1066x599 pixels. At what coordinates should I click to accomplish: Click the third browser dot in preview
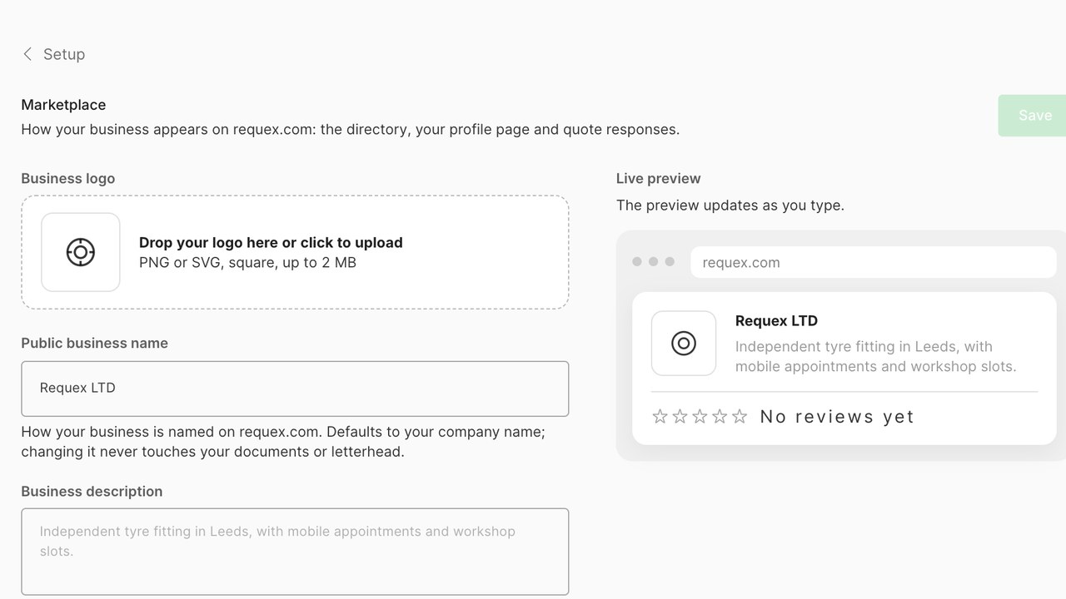[670, 261]
